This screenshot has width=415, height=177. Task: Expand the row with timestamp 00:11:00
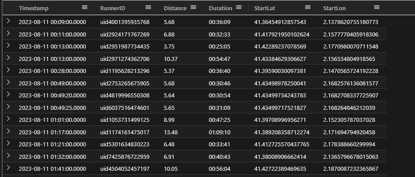(8, 33)
